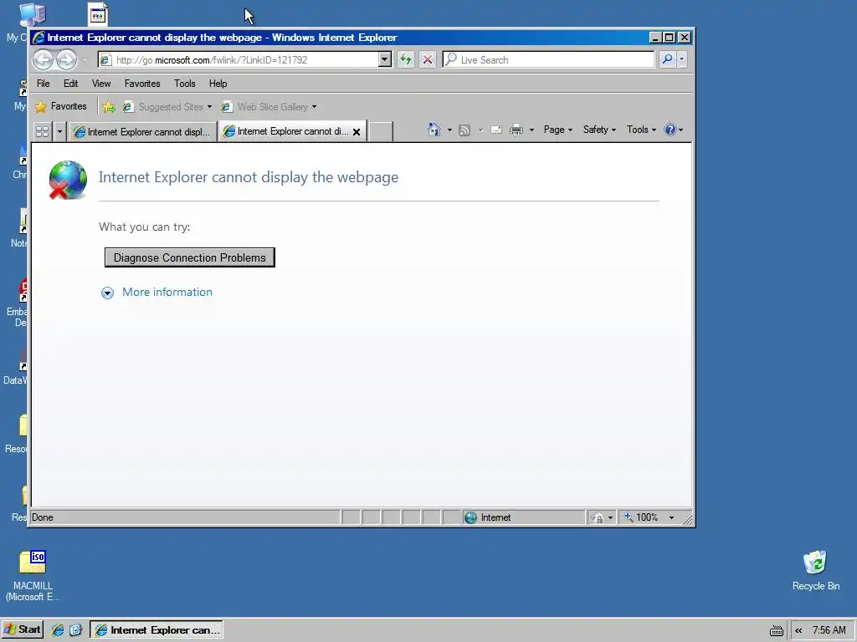Open Web Slice Gallery on favorites bar
The width and height of the screenshot is (857, 642).
click(269, 106)
